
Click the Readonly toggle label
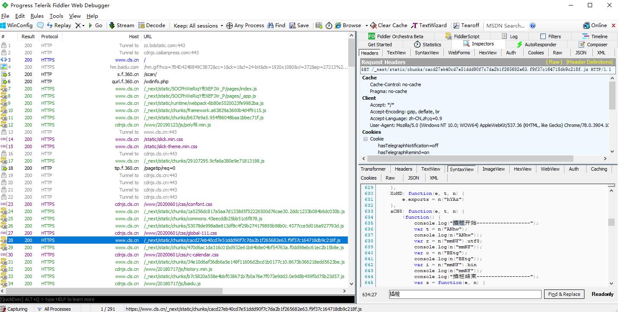pos(602,294)
